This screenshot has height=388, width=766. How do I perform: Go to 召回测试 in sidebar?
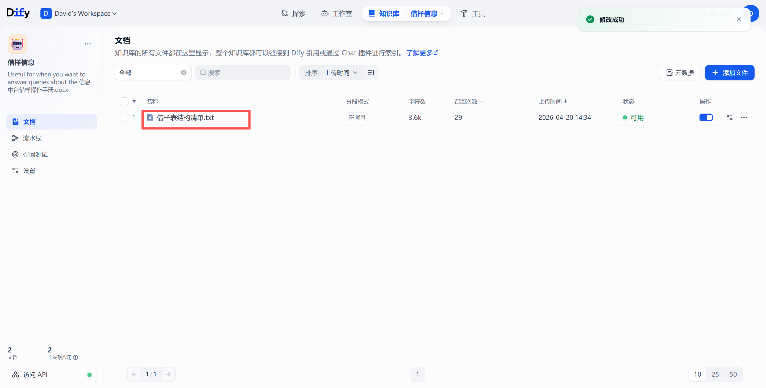point(35,154)
